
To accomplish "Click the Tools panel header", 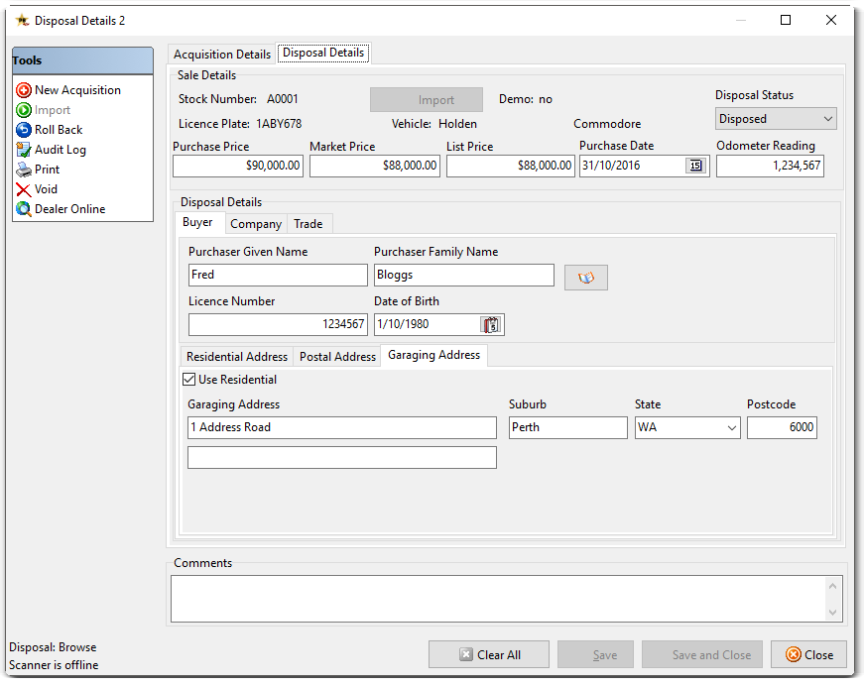I will (x=82, y=60).
